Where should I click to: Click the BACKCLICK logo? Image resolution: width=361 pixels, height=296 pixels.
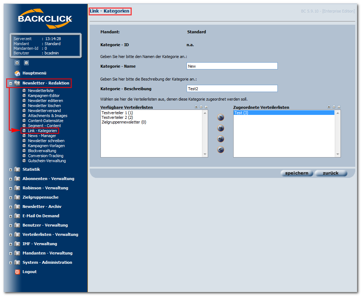click(45, 19)
